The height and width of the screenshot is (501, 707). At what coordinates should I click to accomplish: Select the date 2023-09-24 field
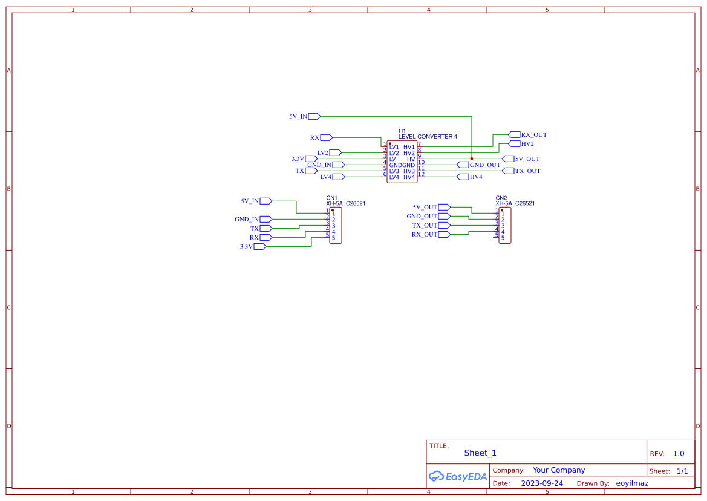point(542,483)
